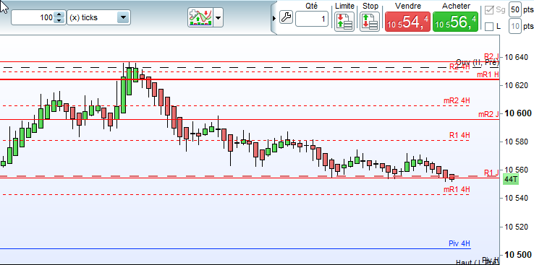Click the indicators chart icon
Viewport: 534px width, 265px height.
(x=200, y=17)
